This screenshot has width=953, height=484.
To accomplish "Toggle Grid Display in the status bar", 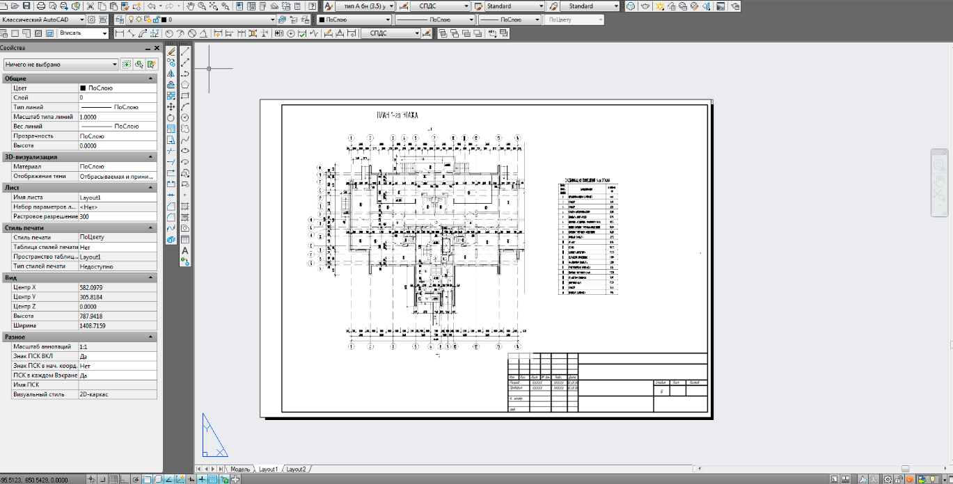I will click(x=113, y=479).
